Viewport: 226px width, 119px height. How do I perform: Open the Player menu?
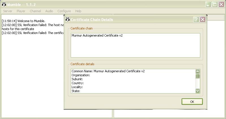21,11
